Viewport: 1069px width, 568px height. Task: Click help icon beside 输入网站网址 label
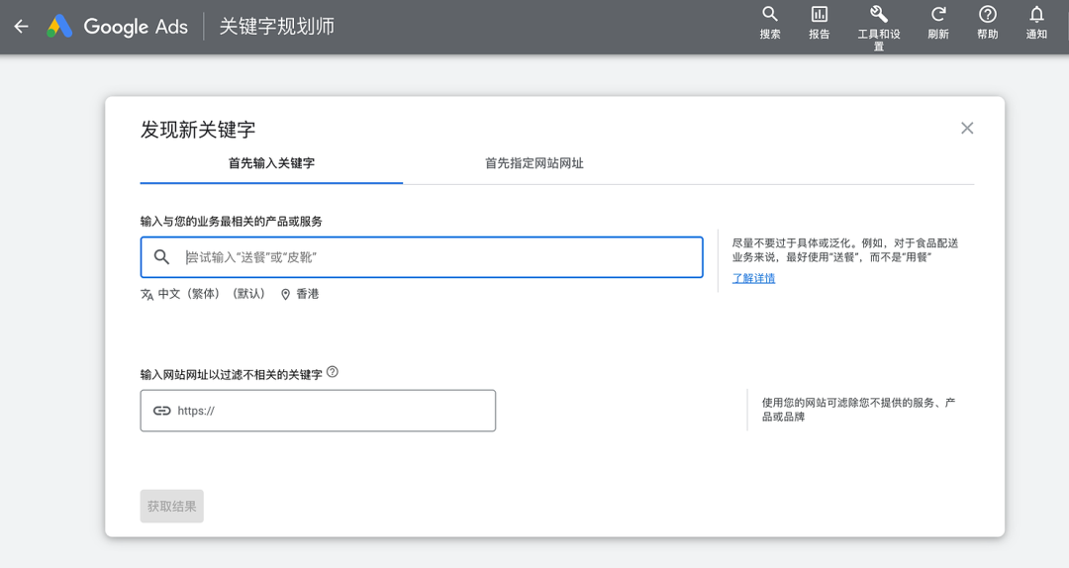pyautogui.click(x=332, y=372)
